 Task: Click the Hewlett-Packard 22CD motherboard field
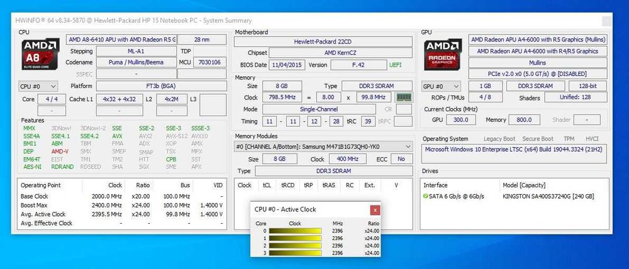tap(323, 41)
